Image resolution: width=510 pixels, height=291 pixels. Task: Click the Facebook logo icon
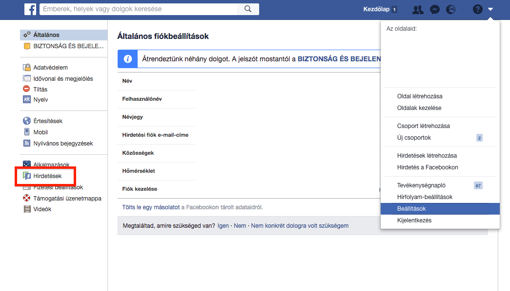click(30, 9)
